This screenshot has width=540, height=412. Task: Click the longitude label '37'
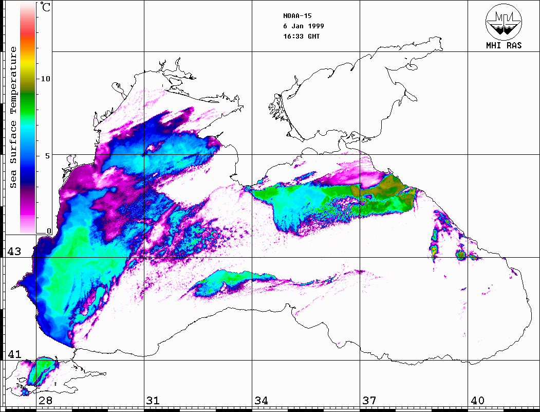click(369, 400)
